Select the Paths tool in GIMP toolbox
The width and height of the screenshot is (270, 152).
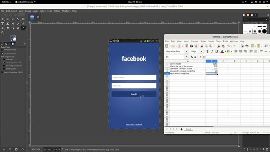click(13, 28)
